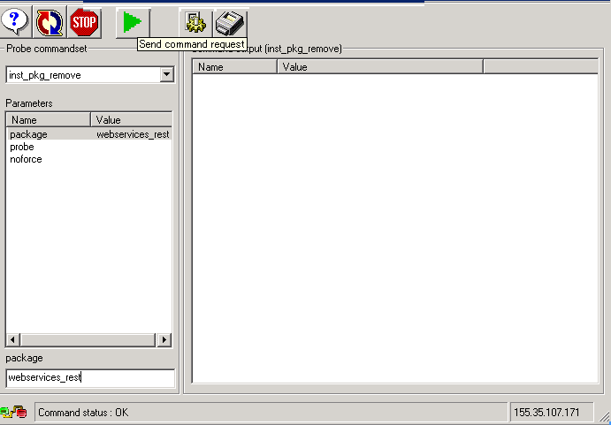
Task: Click the 155.35.107.171 IP address text
Action: pyautogui.click(x=546, y=413)
